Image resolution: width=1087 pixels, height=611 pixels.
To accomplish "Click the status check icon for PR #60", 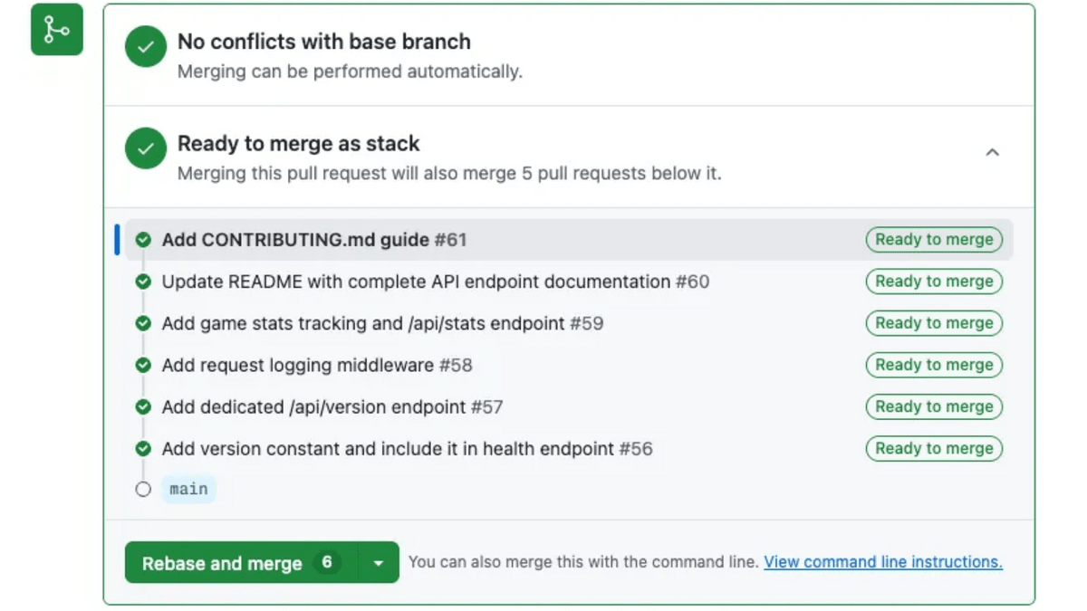I will 143,282.
